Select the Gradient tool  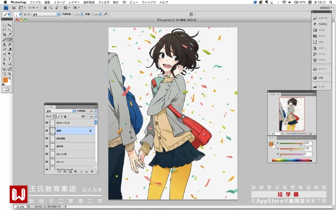click(x=9, y=49)
